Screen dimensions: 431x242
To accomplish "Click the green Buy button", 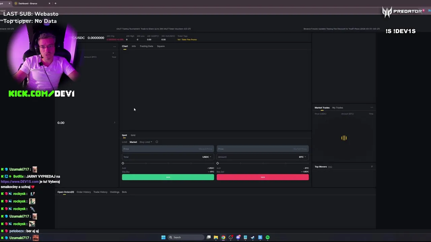I will coord(168,177).
